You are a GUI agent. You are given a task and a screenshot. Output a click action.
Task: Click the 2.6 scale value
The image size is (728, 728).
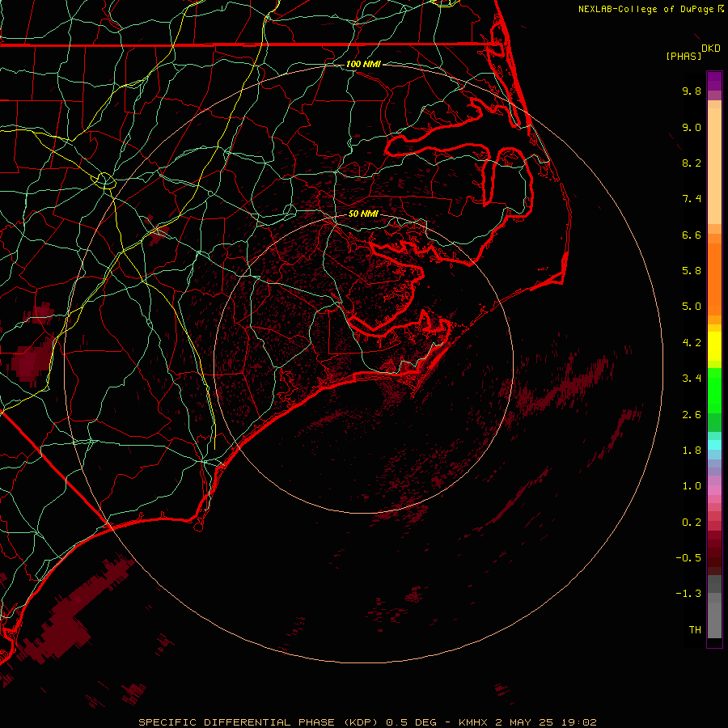pos(692,415)
